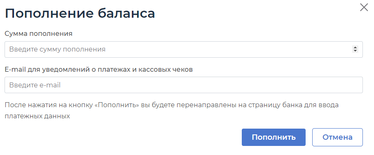Increase amount using the spinner up arrow
This screenshot has width=374, height=155.
point(355,47)
